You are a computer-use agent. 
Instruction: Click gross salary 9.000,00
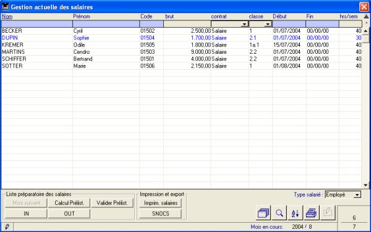click(200, 52)
